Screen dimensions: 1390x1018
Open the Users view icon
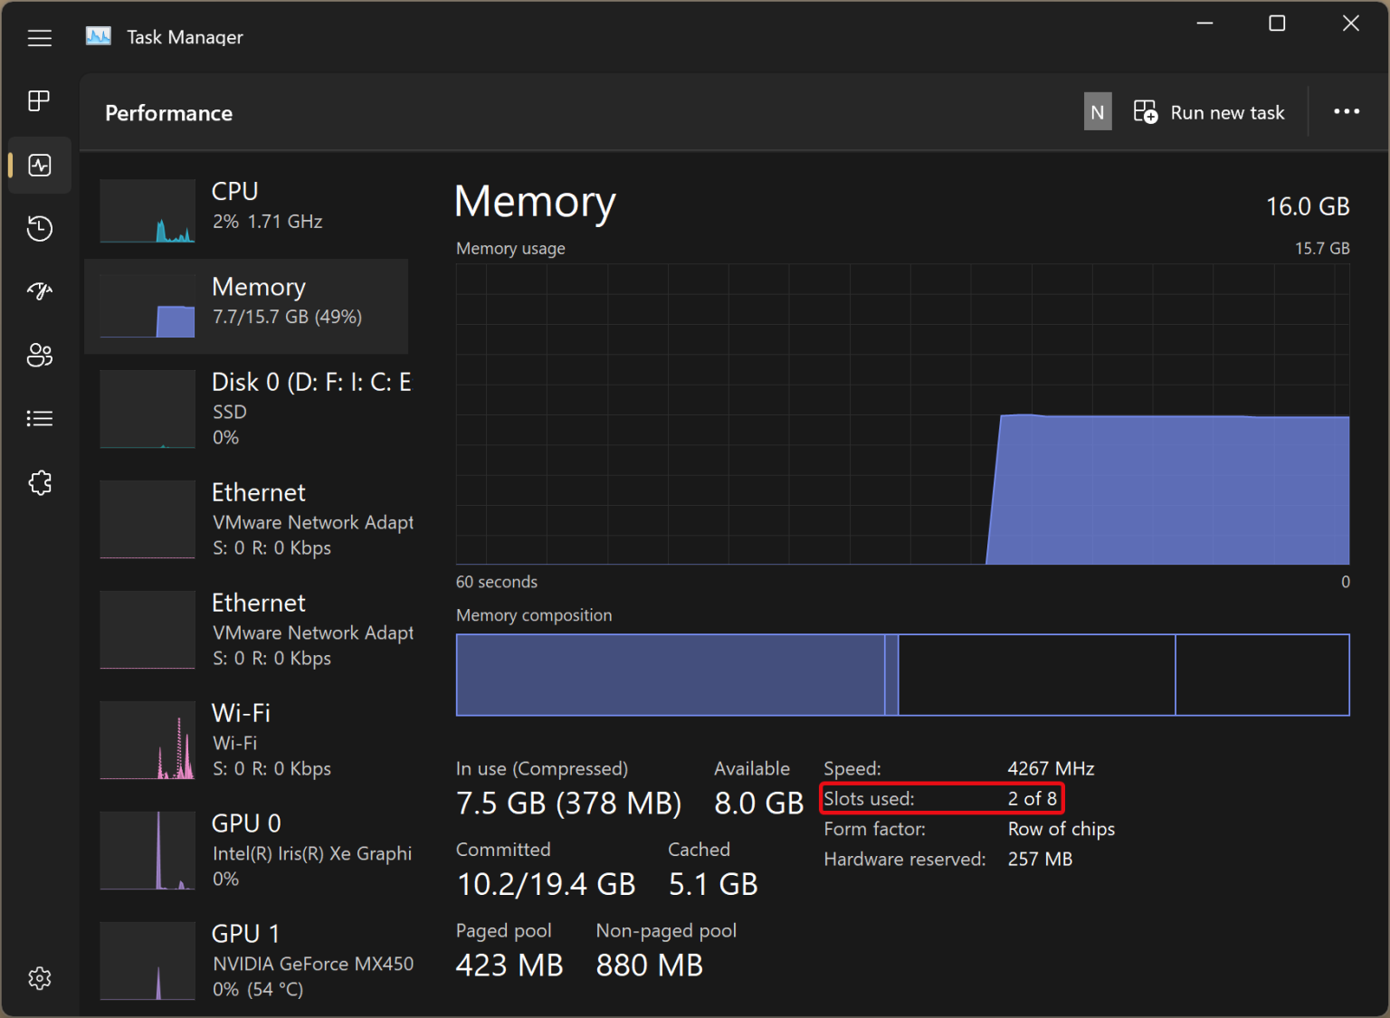tap(39, 355)
